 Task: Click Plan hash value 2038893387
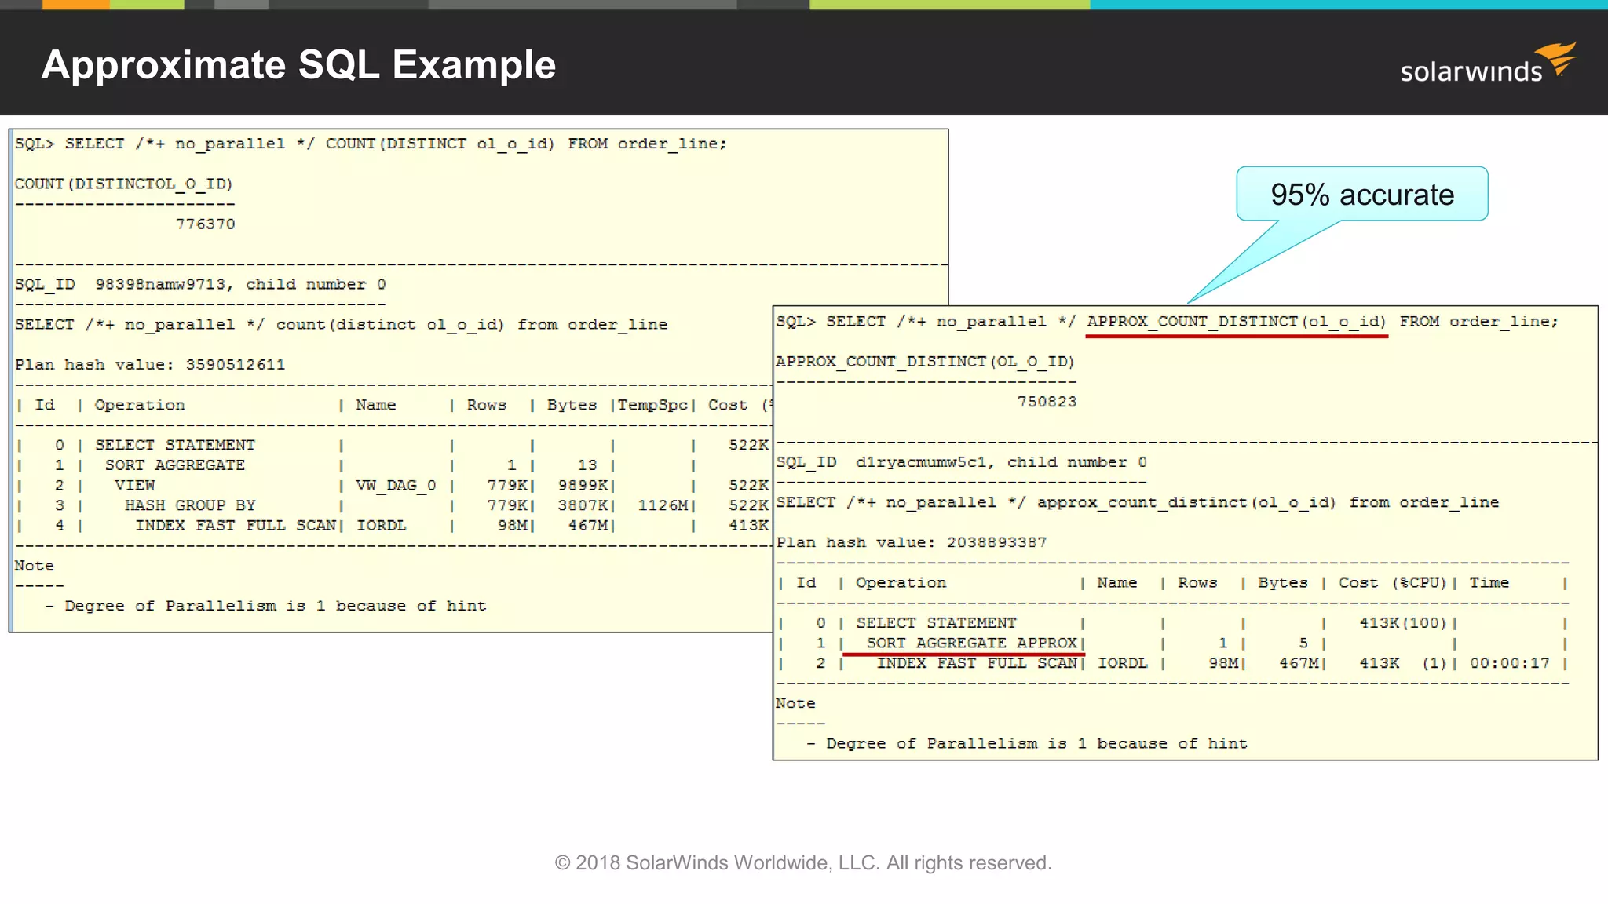[911, 543]
